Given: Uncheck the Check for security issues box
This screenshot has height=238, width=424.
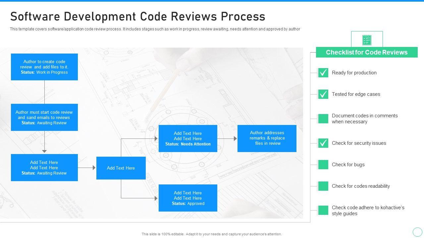Looking at the screenshot, I should (323, 143).
